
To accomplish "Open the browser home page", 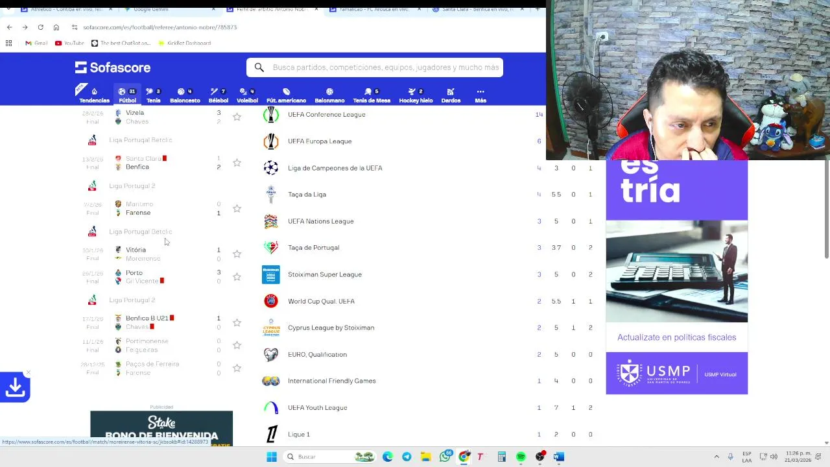I will pos(56,27).
